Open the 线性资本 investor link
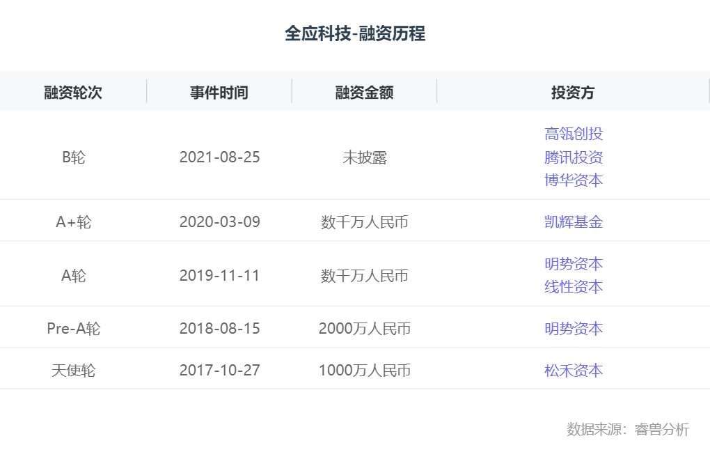The height and width of the screenshot is (466, 710). coord(574,287)
